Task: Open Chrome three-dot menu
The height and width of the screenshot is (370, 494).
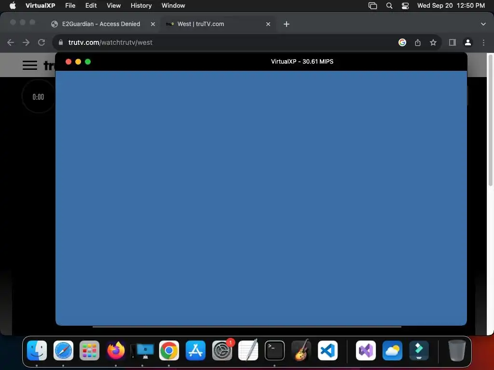Action: tap(483, 42)
